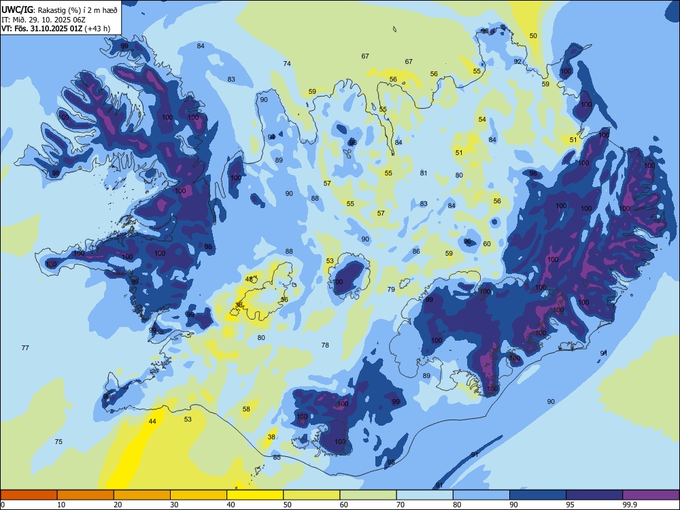Screen dimensions: 680x510
Task: Click the purple above-99.9 legend swatch
Action: pos(651,495)
